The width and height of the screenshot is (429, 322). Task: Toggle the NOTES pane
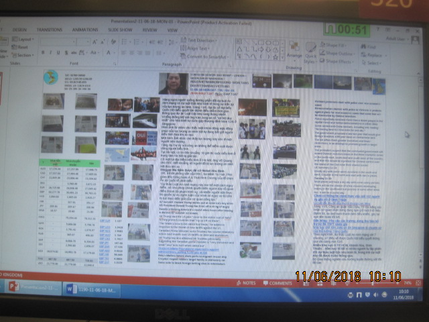point(246,283)
